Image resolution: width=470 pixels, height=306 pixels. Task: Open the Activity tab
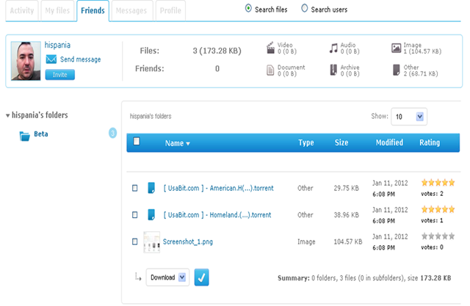[22, 11]
